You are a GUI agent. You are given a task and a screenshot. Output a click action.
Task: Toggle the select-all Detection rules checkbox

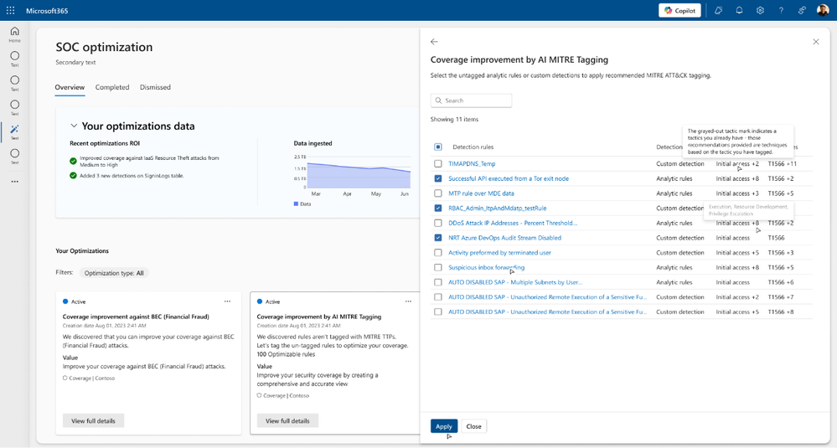coord(437,147)
